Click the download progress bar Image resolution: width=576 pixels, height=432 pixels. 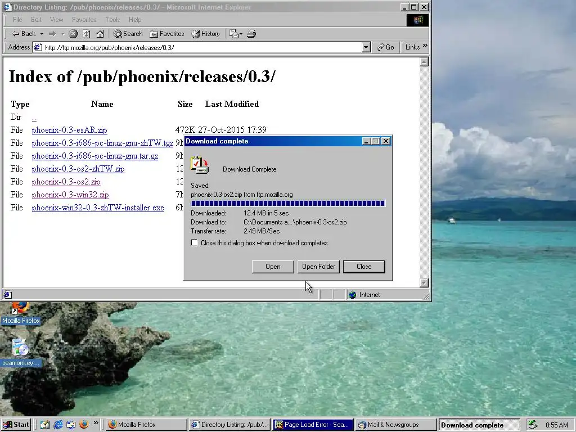click(287, 203)
